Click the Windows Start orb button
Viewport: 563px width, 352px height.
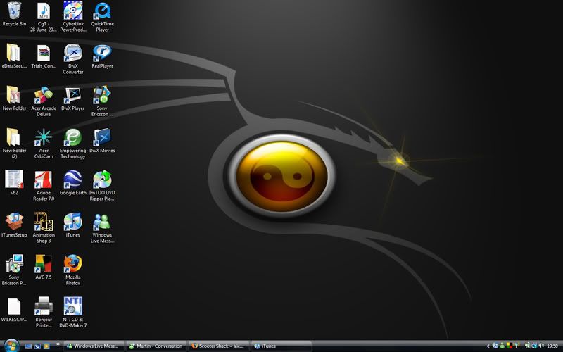tap(11, 346)
